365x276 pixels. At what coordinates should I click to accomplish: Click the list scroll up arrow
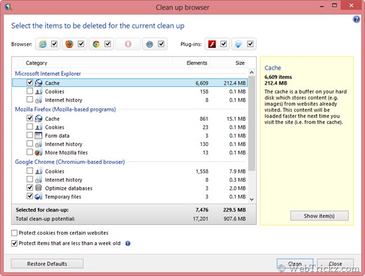tap(252, 72)
